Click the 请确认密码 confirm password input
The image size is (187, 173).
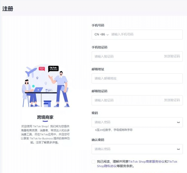pos(133,149)
